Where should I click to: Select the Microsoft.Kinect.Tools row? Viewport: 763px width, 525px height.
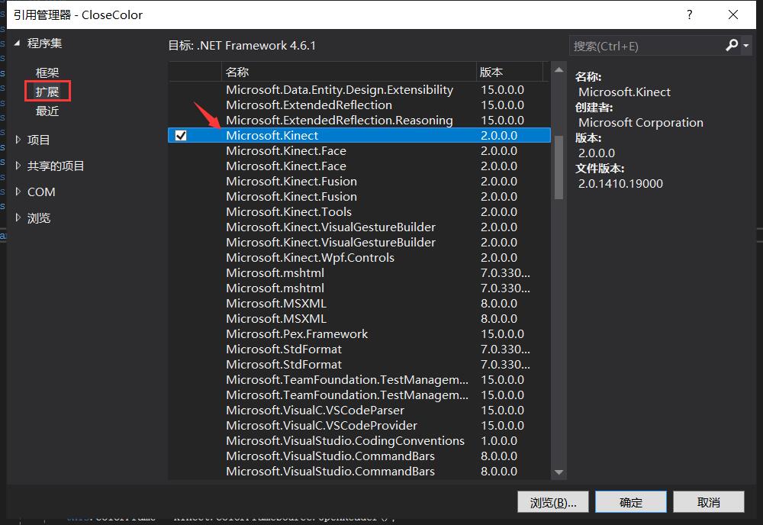(x=359, y=211)
